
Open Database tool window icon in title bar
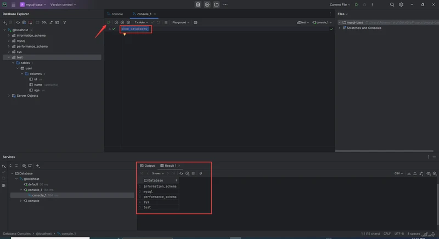tap(198, 4)
